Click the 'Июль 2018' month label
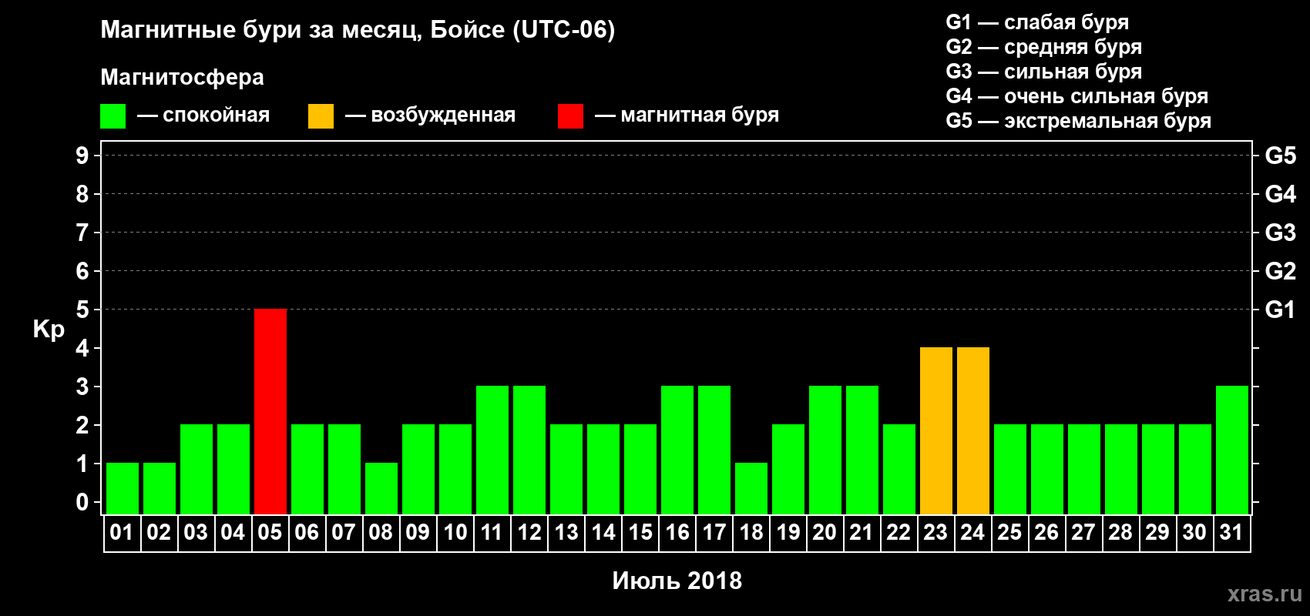This screenshot has width=1310, height=616. [x=677, y=581]
